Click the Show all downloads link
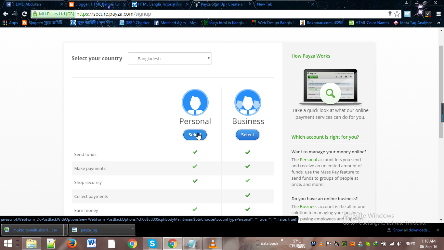Viewport: 444px width, 250px height. (x=411, y=230)
